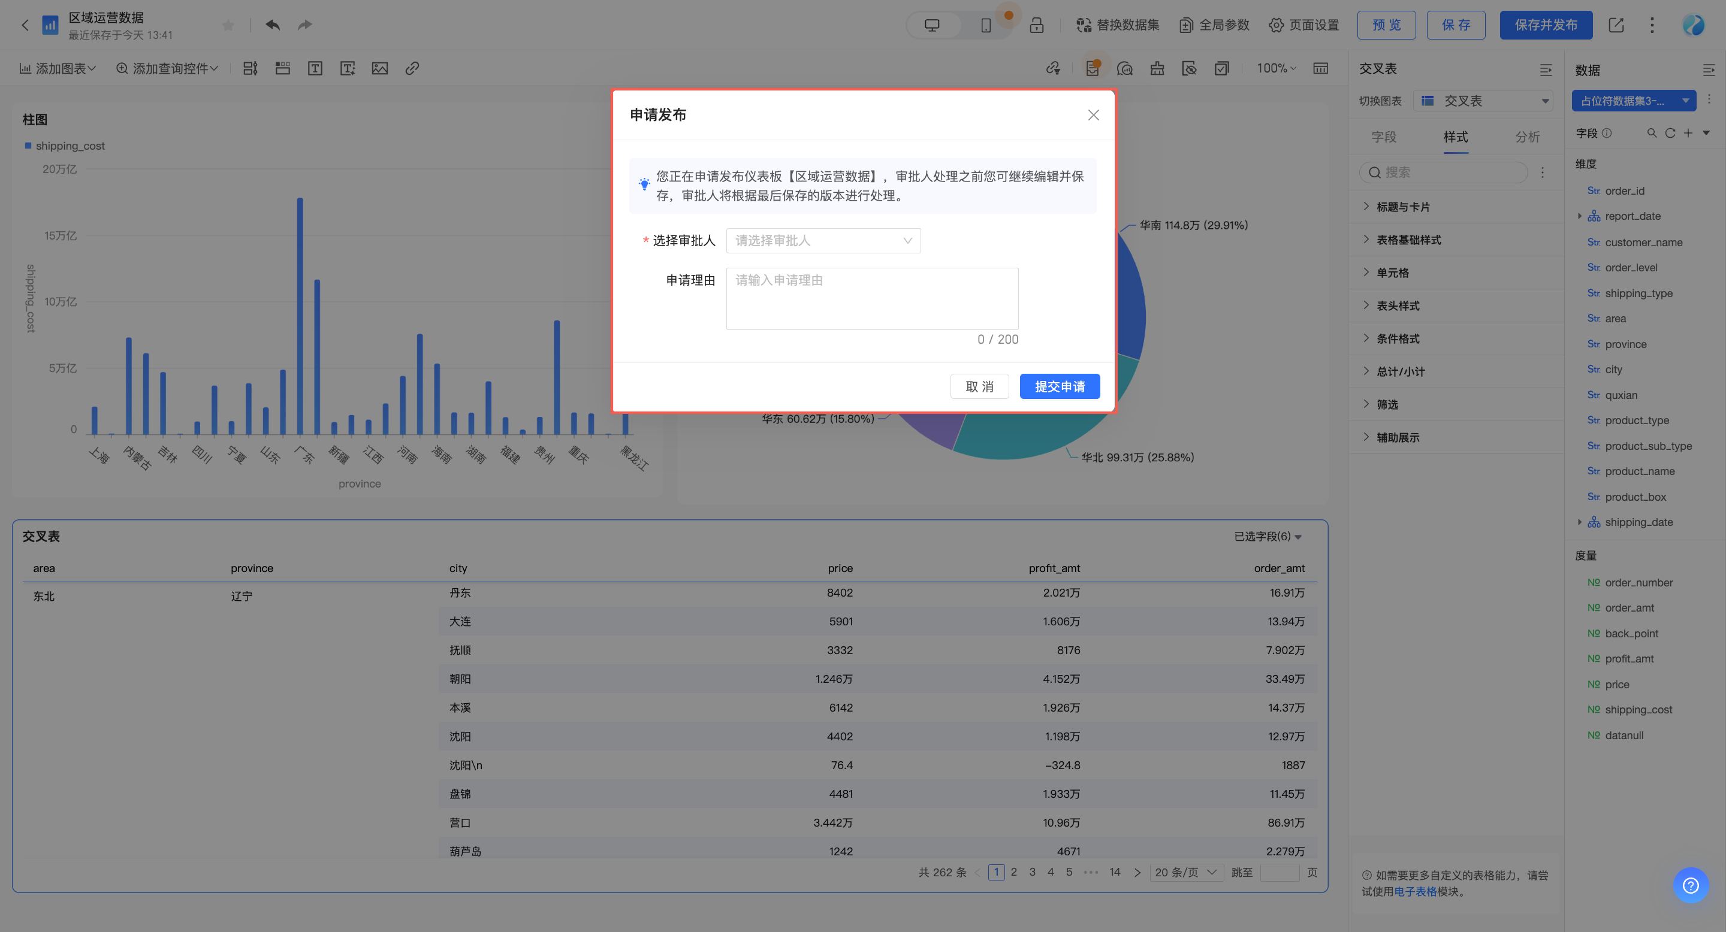1726x932 pixels.
Task: Open the blue help question button
Action: click(x=1690, y=885)
